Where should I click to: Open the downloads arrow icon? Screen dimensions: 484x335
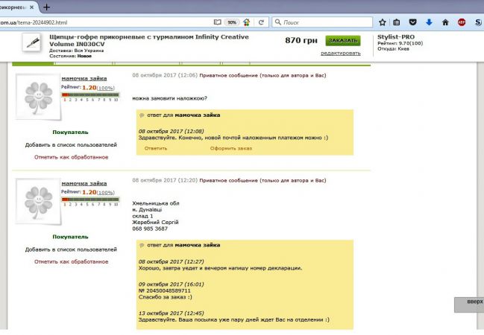click(x=429, y=22)
